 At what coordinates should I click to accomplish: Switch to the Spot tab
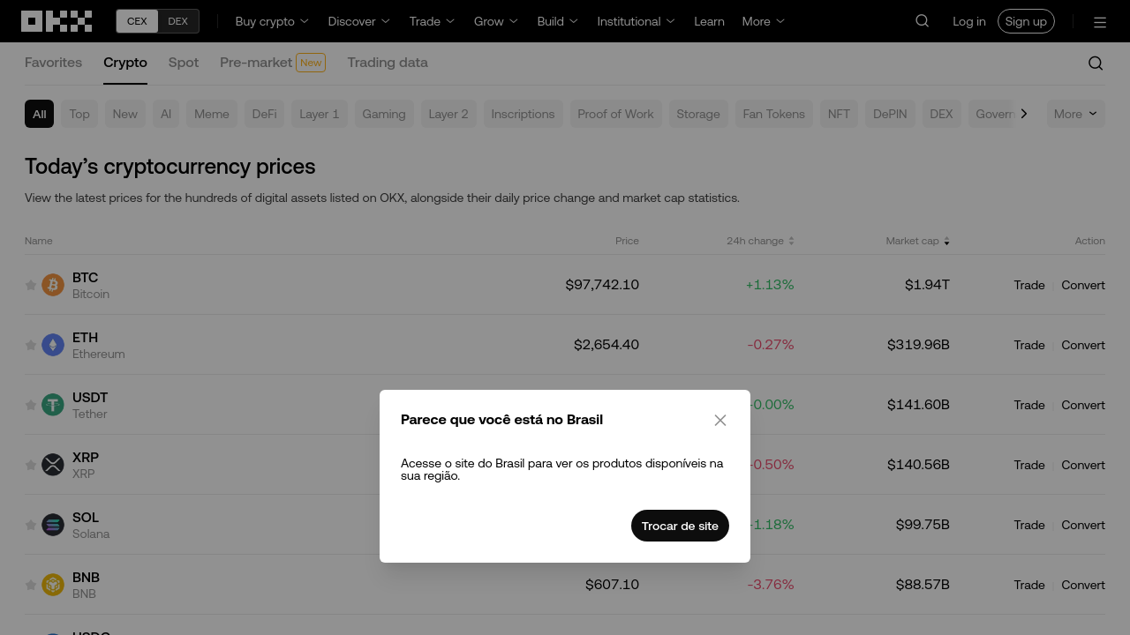coord(184,63)
